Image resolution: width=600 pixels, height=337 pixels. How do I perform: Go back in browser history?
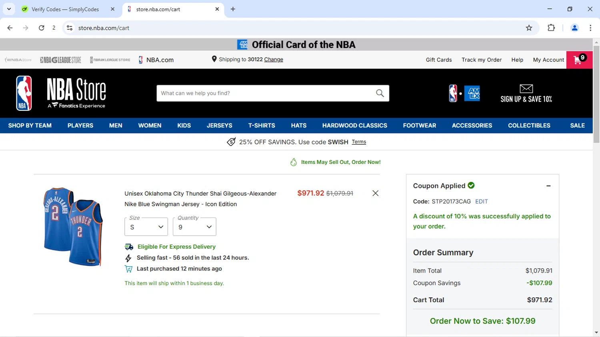(10, 28)
